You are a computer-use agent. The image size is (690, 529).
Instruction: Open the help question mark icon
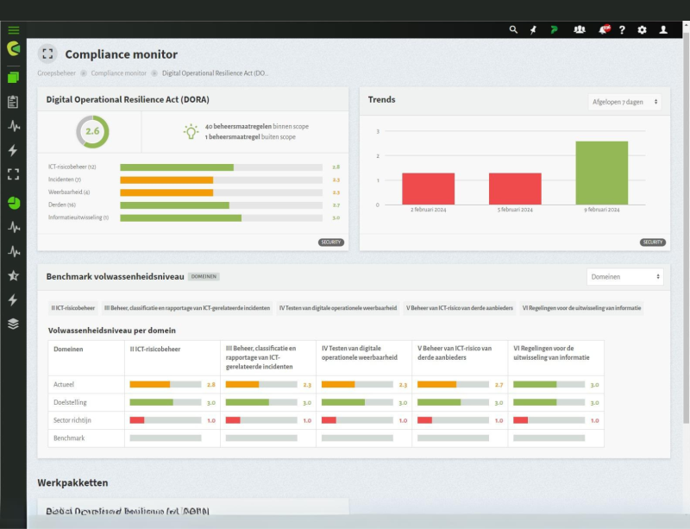(x=622, y=30)
